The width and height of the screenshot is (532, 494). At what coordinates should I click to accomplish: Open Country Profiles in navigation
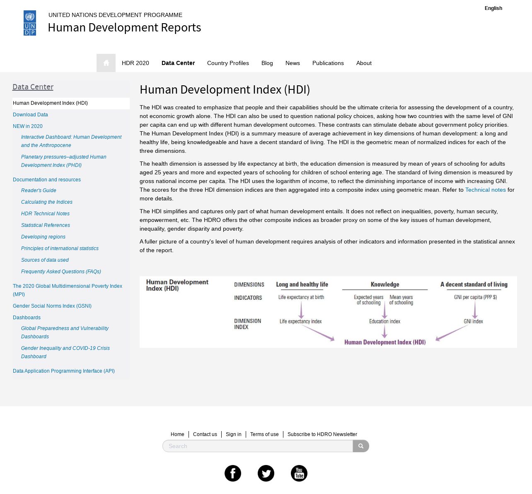click(x=228, y=63)
